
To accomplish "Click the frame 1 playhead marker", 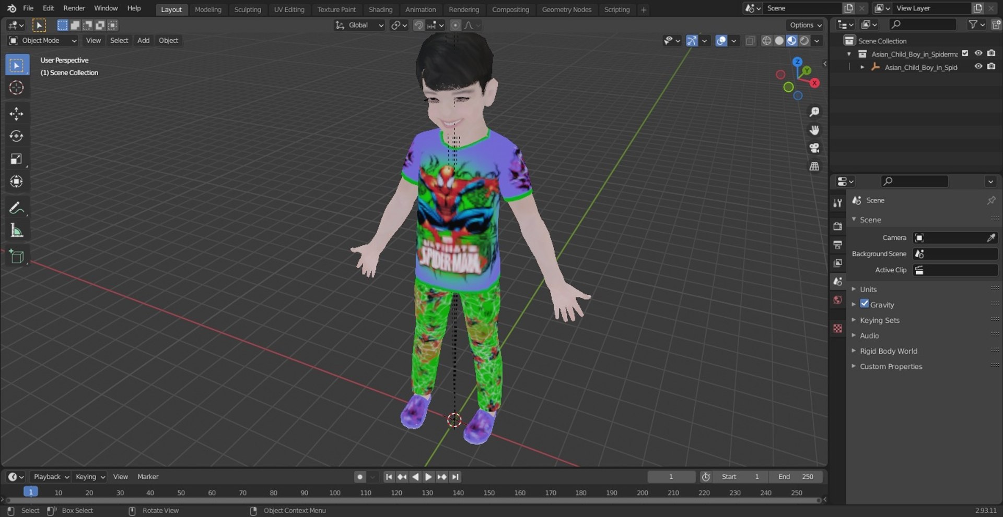I will pos(31,492).
